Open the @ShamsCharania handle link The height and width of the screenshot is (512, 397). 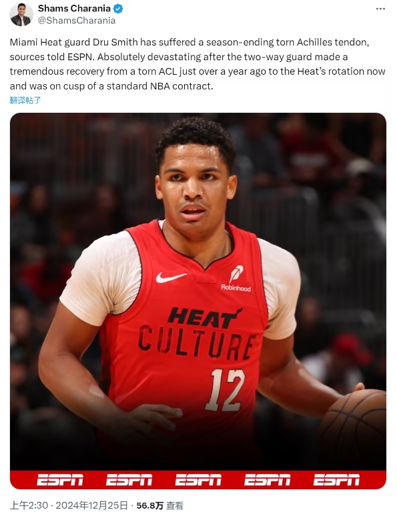[x=77, y=21]
